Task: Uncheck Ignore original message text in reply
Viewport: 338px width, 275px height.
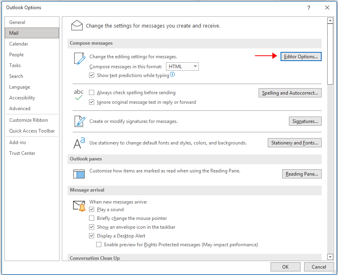Action: pos(92,102)
